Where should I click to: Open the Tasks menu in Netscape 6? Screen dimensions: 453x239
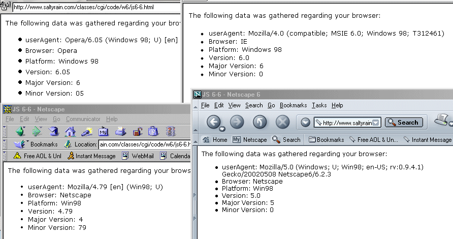click(319, 105)
